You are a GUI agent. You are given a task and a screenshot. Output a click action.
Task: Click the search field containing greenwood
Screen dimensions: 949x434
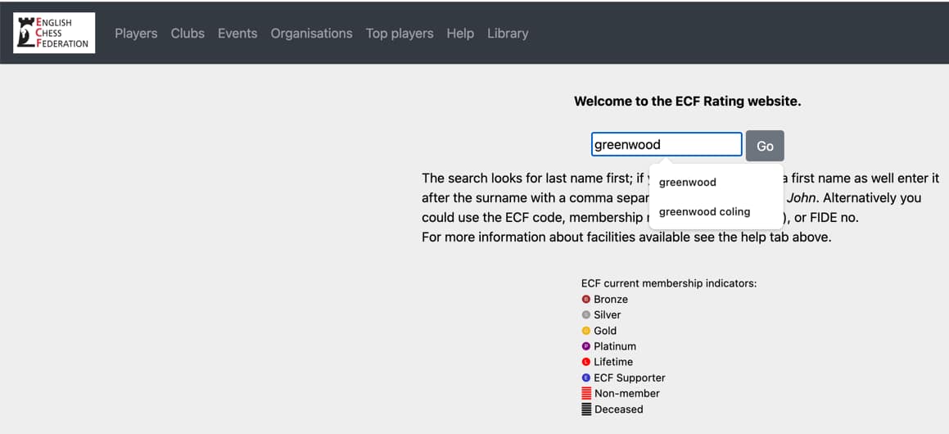coord(667,145)
